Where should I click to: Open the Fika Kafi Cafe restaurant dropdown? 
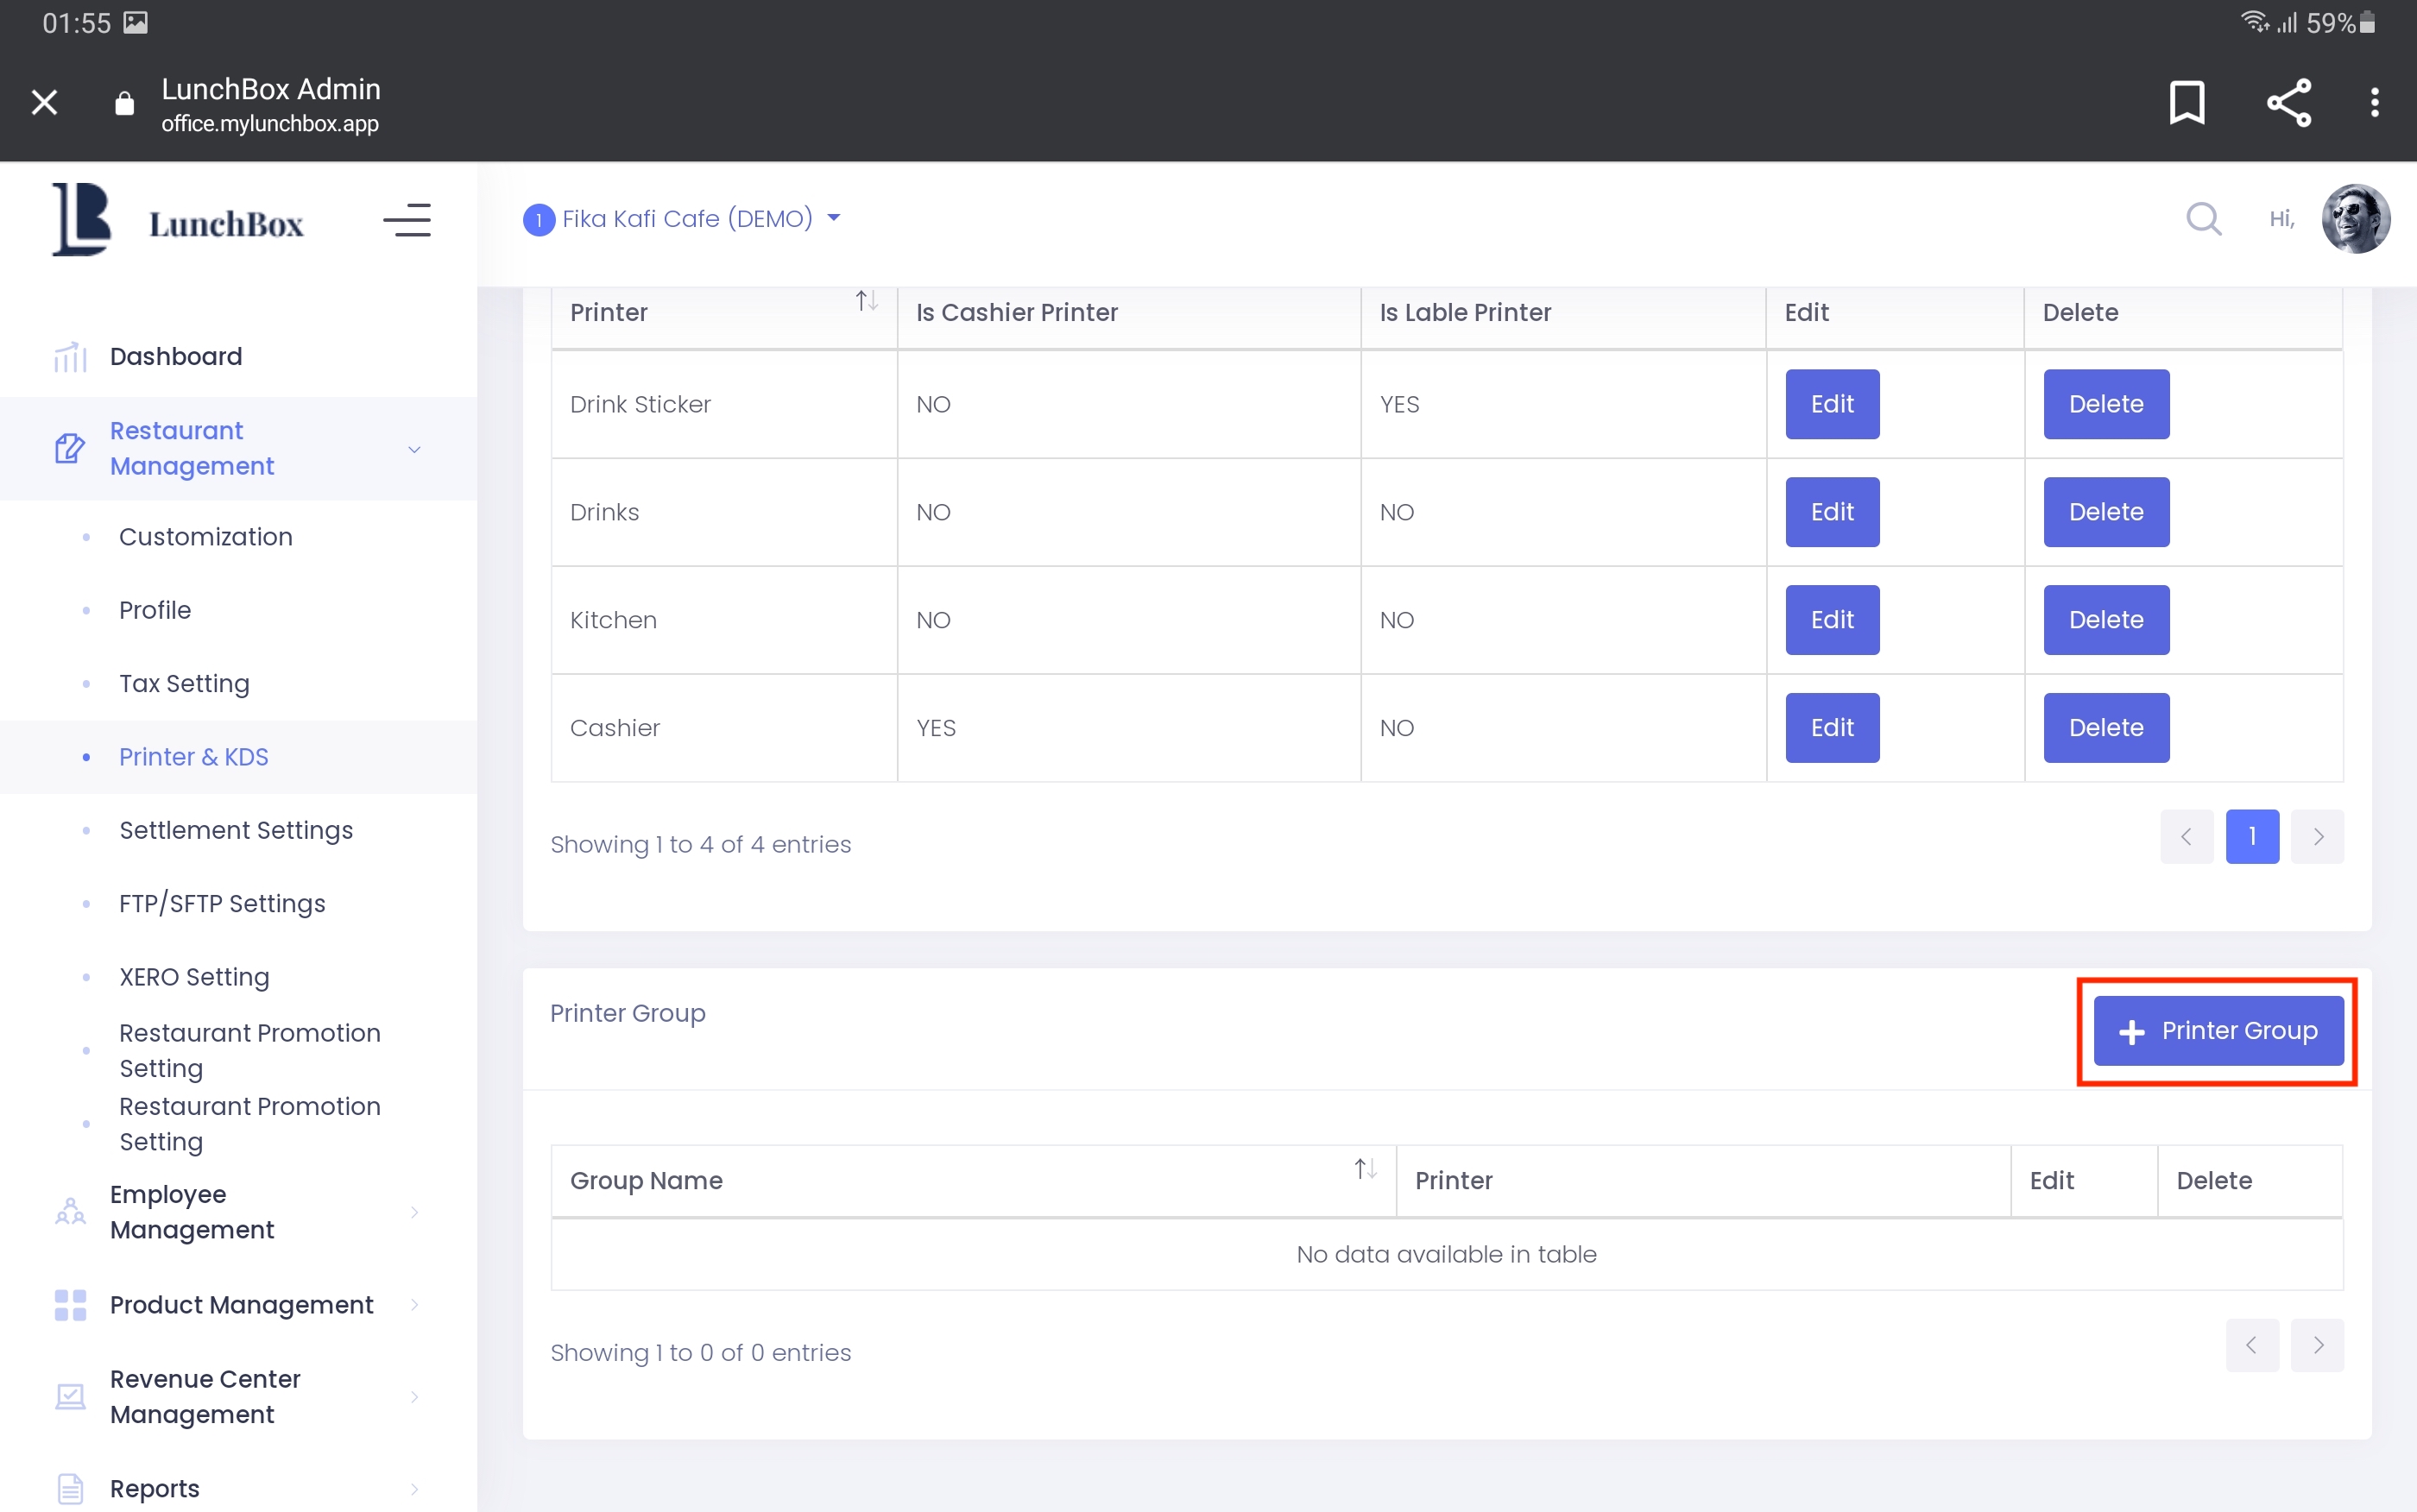click(682, 219)
